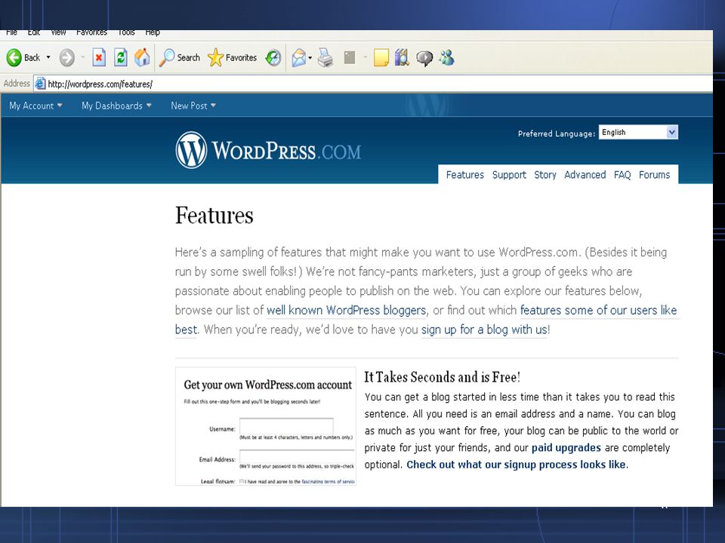Expand My Account dropdown
The height and width of the screenshot is (543, 725).
click(35, 106)
